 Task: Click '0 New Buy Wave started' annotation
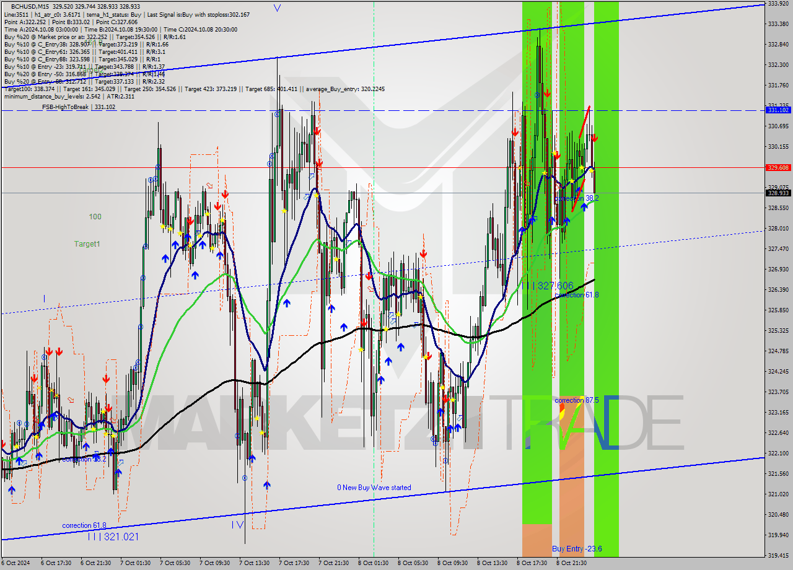[x=374, y=488]
